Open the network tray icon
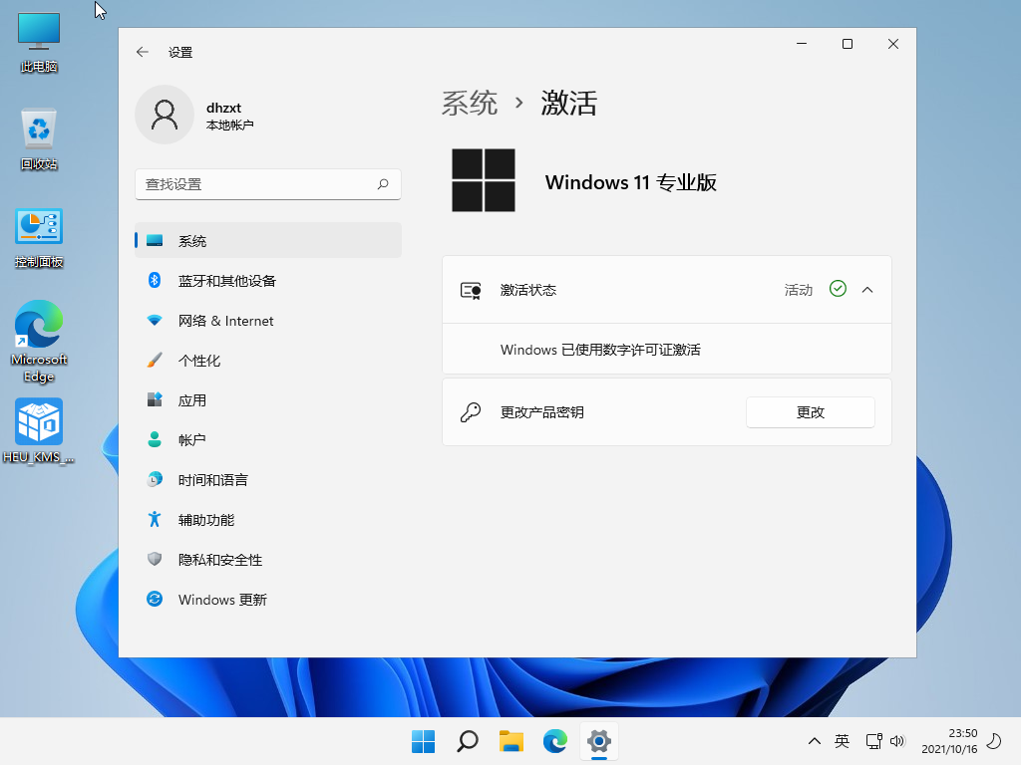This screenshot has height=765, width=1021. tap(873, 741)
